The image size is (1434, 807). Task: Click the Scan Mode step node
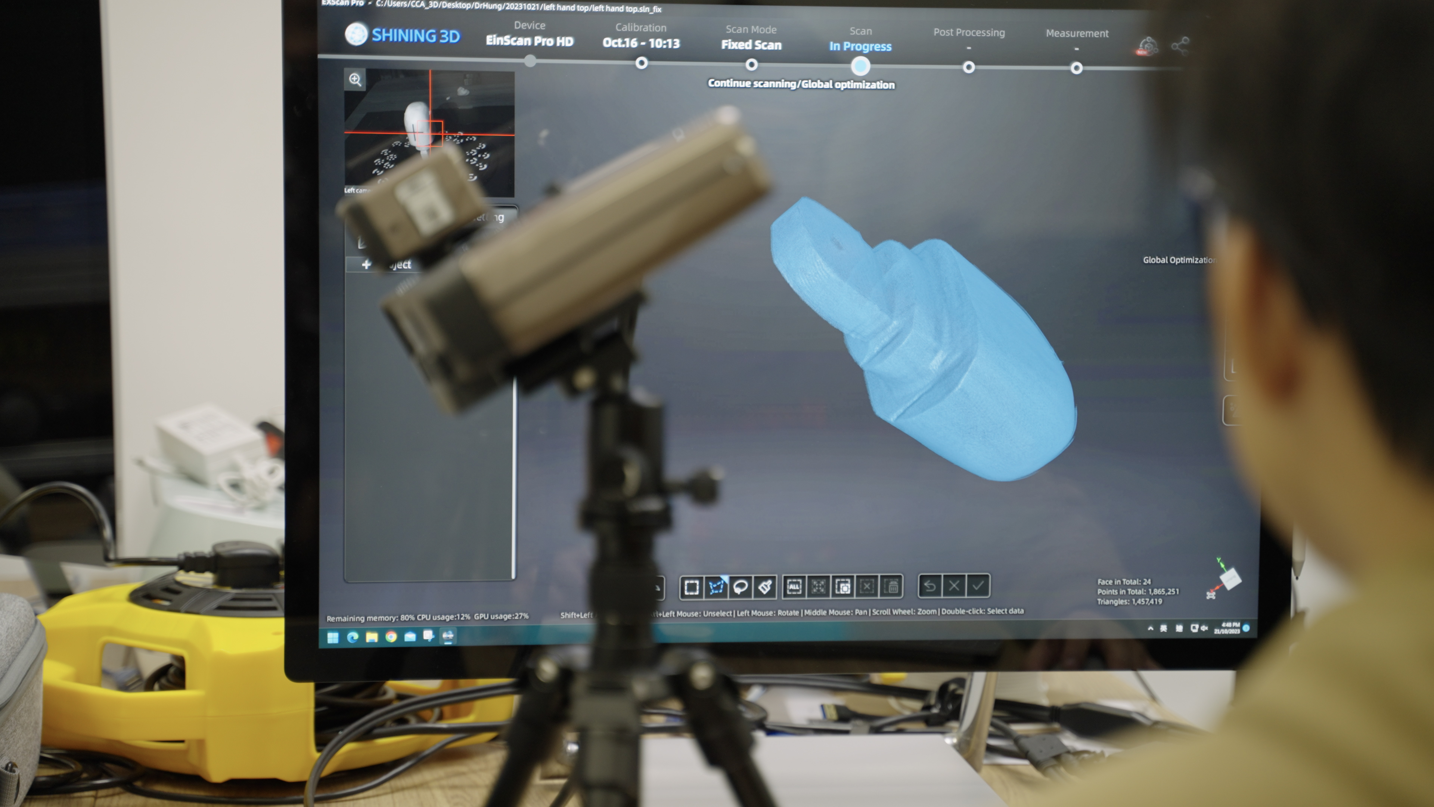(751, 65)
